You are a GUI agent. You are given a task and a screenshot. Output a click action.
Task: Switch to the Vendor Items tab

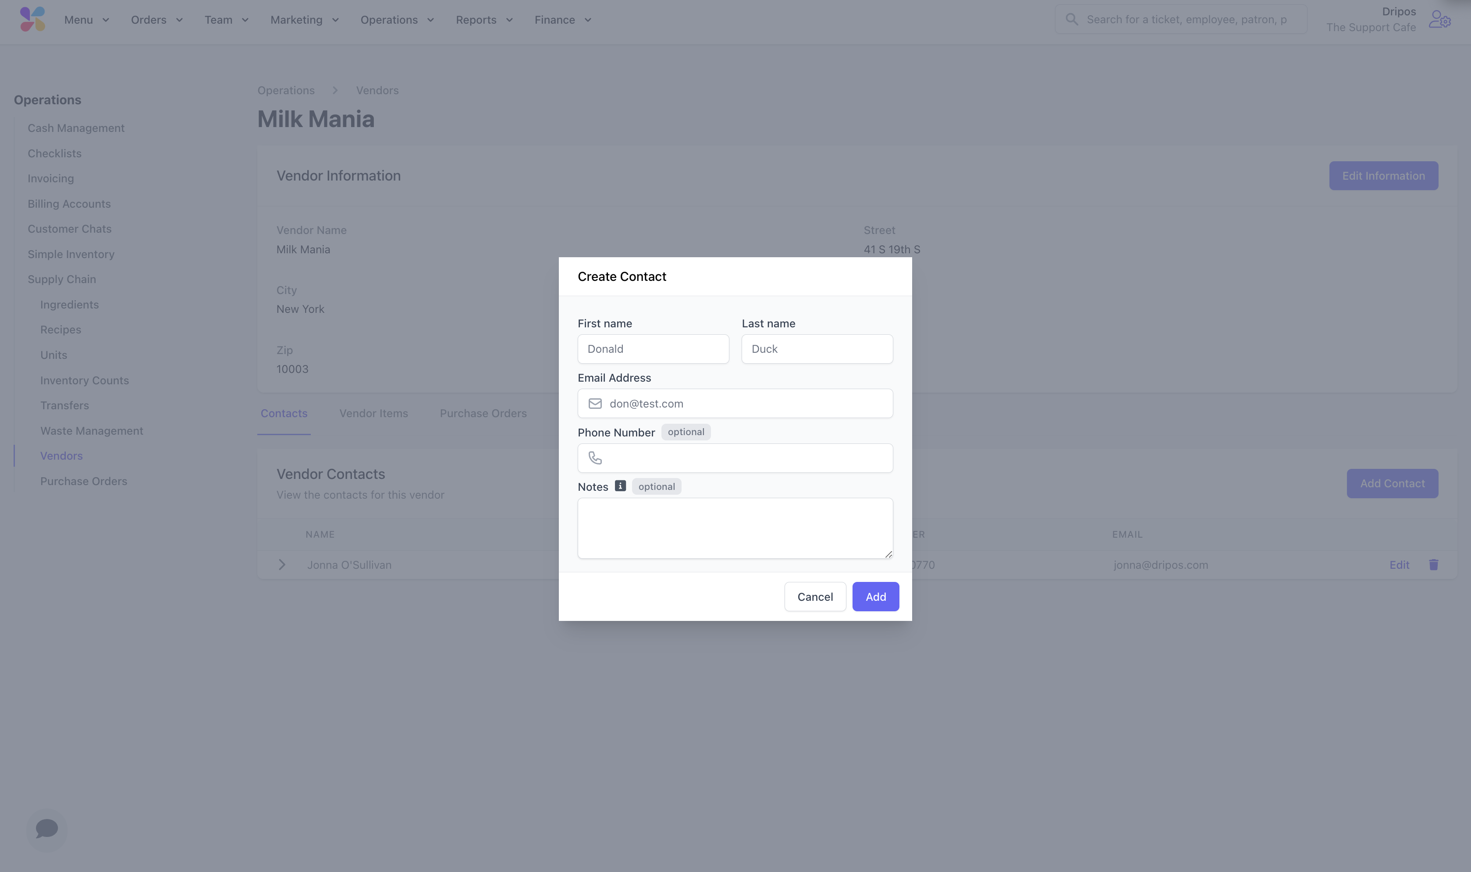point(374,414)
